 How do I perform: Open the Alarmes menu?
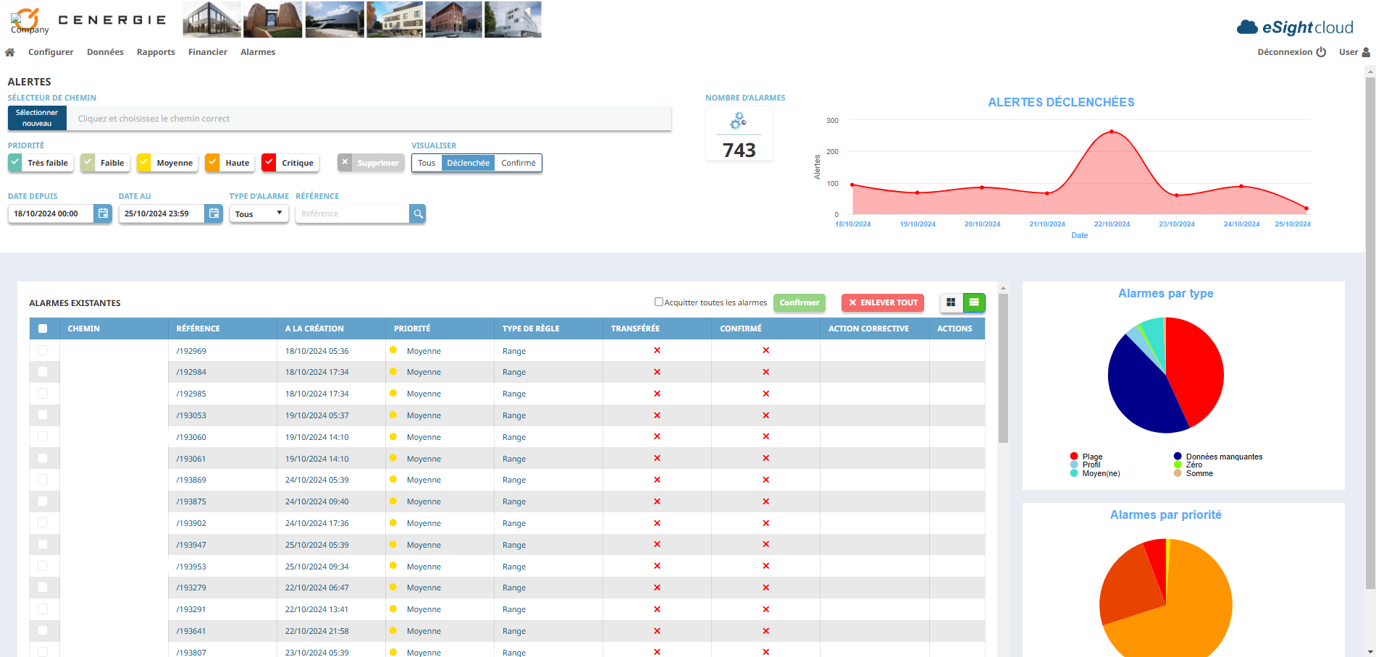tap(258, 52)
